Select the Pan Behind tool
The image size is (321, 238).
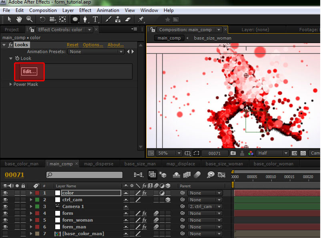click(62, 20)
